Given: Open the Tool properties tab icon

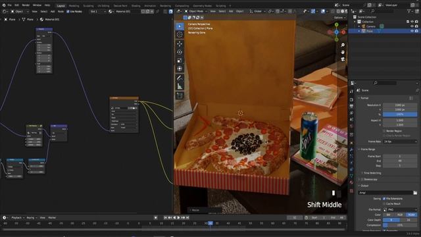Looking at the screenshot, I should click(x=351, y=92).
